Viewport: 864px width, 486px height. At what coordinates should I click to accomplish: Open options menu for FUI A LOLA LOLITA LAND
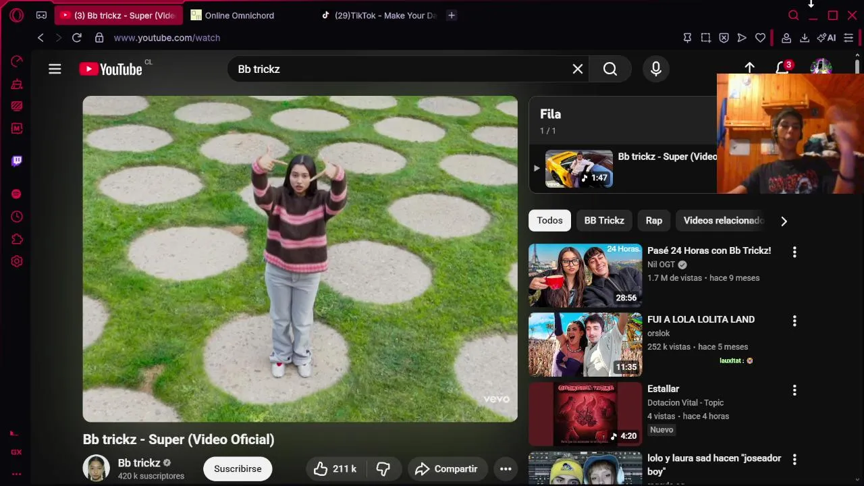[794, 321]
